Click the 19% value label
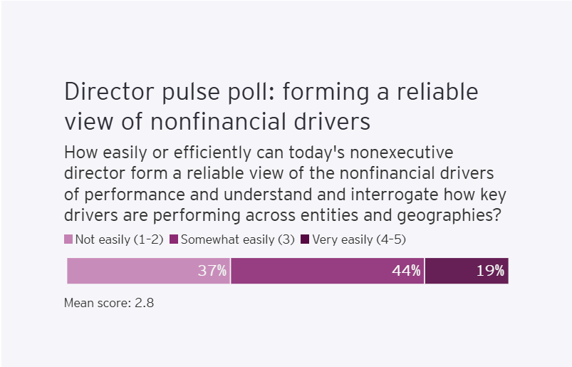 490,271
